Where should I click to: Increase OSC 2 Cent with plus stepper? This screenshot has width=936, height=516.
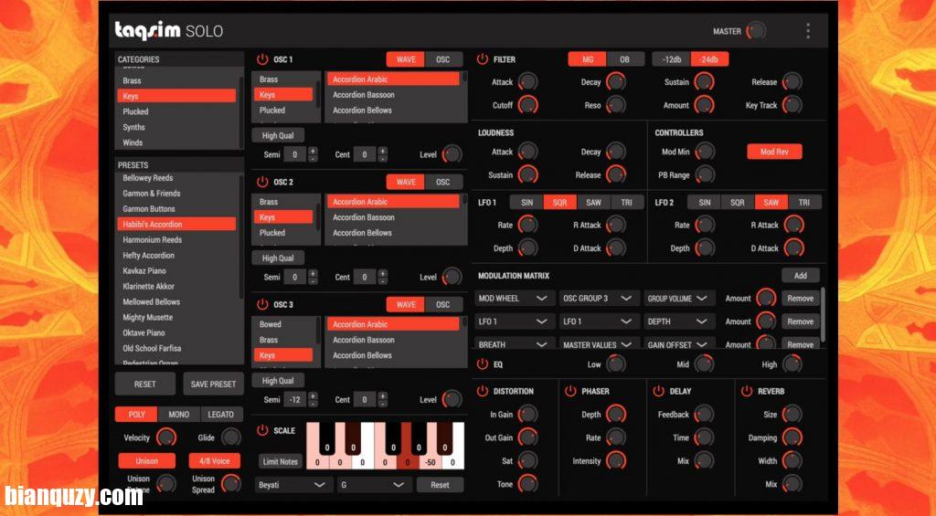[383, 273]
